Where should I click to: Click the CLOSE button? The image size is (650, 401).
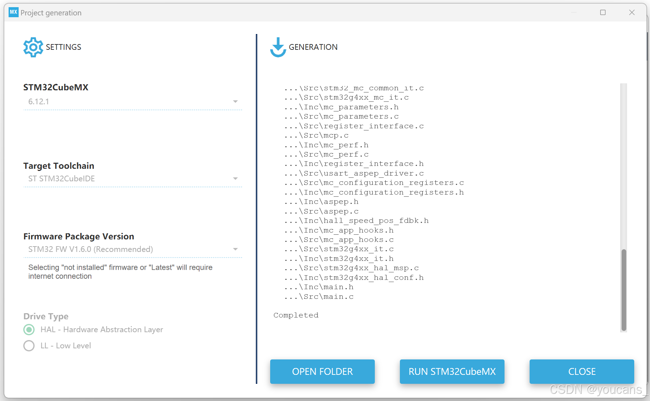[582, 372]
